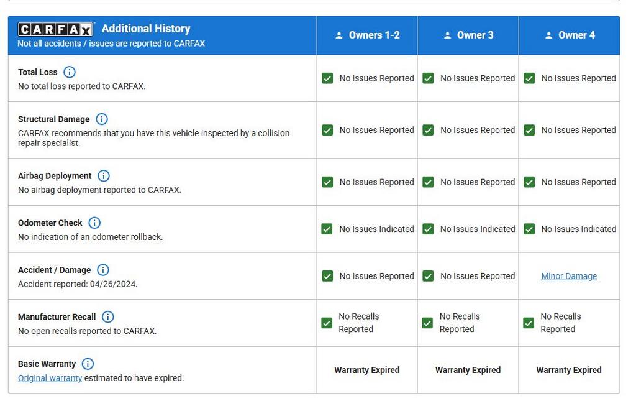This screenshot has width=636, height=406.
Task: Open the Original warranty link
Action: (50, 378)
